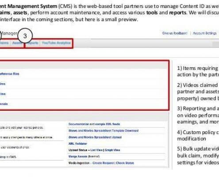Switch to the Assets tab
This screenshot has width=219, height=177.
pos(17,43)
